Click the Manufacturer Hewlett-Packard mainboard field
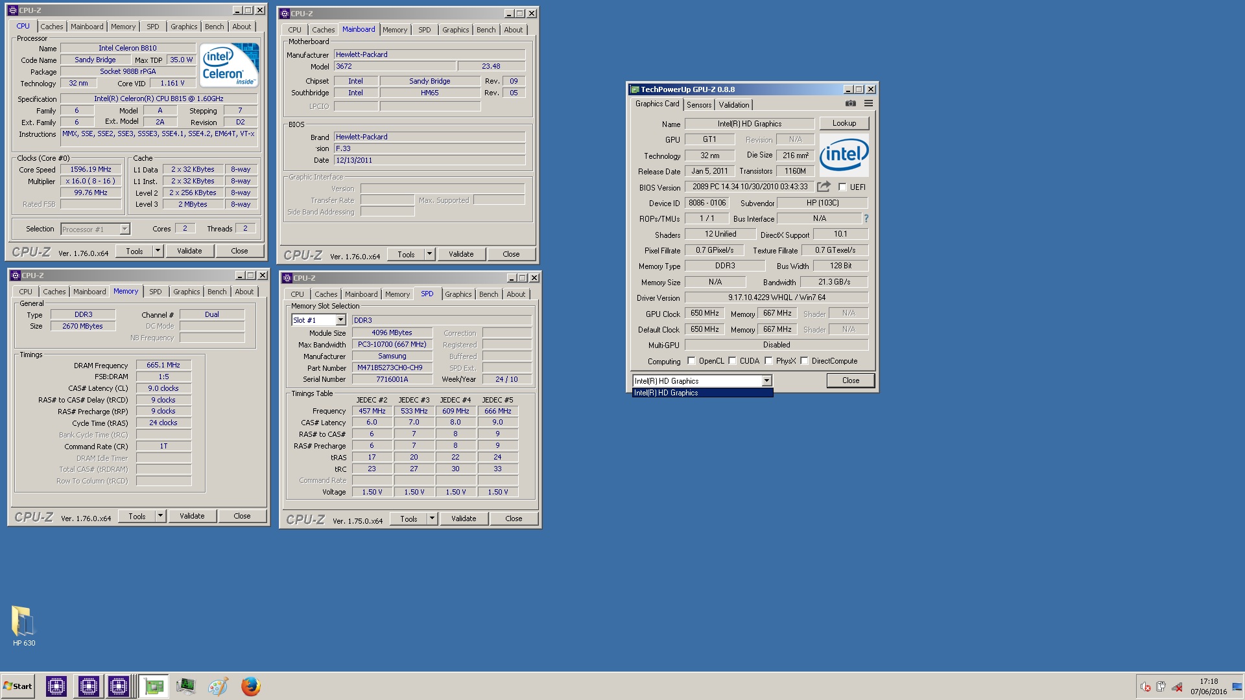Image resolution: width=1245 pixels, height=700 pixels. coord(429,54)
